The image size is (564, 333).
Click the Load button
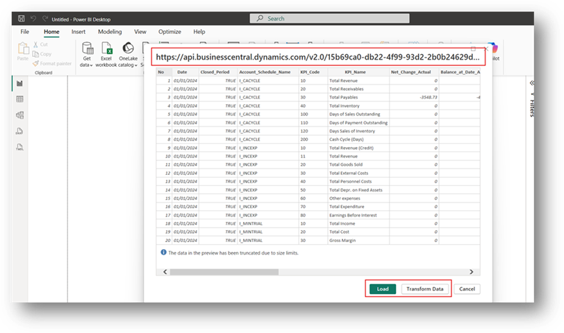coord(382,289)
